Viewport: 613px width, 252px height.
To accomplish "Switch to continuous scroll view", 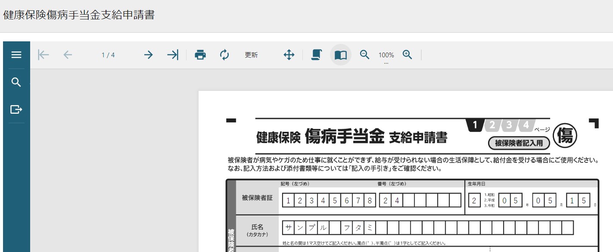I will 317,55.
